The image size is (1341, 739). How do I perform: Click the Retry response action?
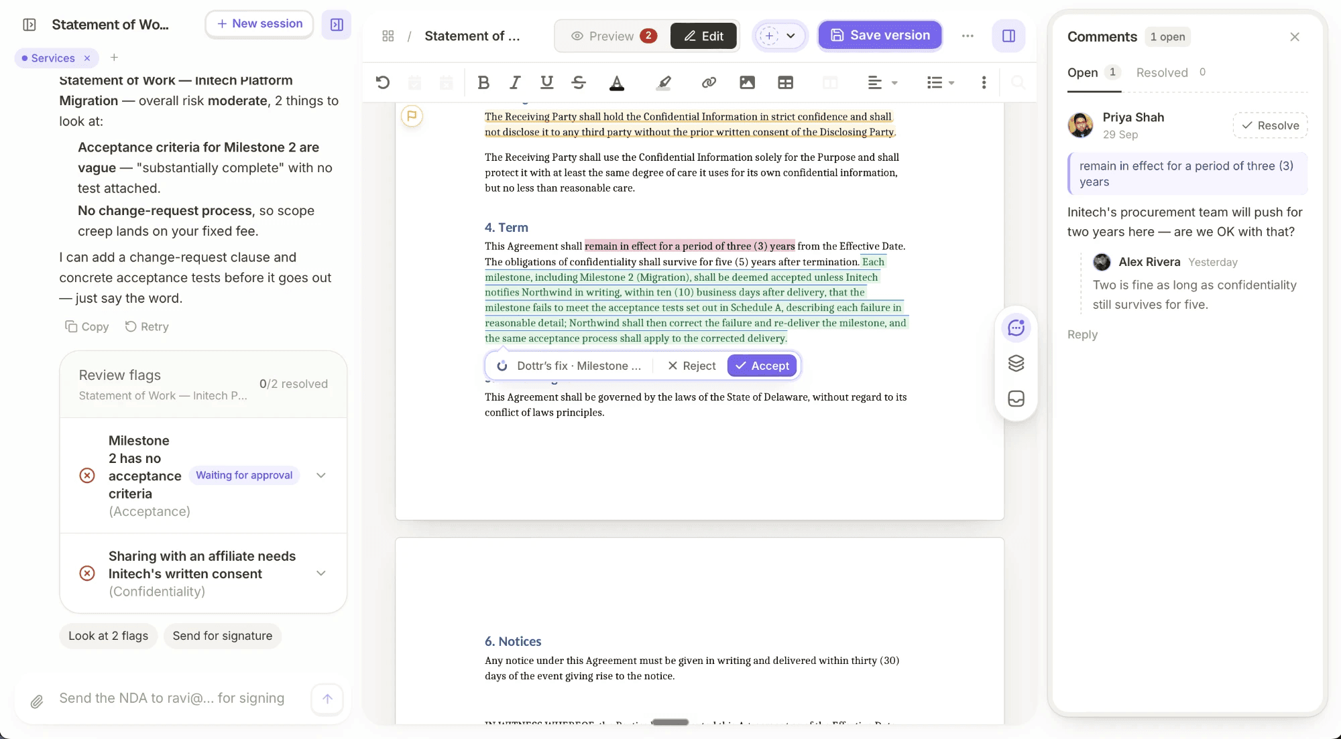click(x=147, y=327)
